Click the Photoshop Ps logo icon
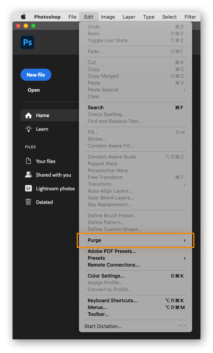This screenshot has height=353, width=213. [x=27, y=42]
